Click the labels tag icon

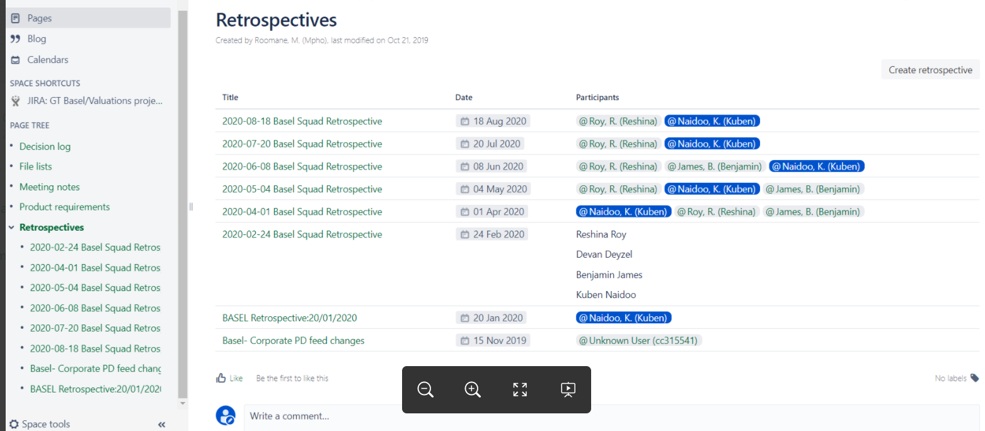974,378
